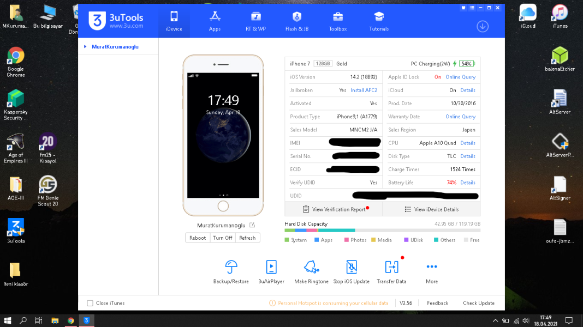Click the Hard Disk Capacity usage bar
Image resolution: width=583 pixels, height=327 pixels.
pyautogui.click(x=382, y=231)
